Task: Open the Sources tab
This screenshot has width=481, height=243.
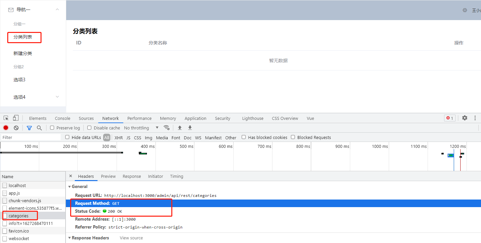Action: click(86, 118)
